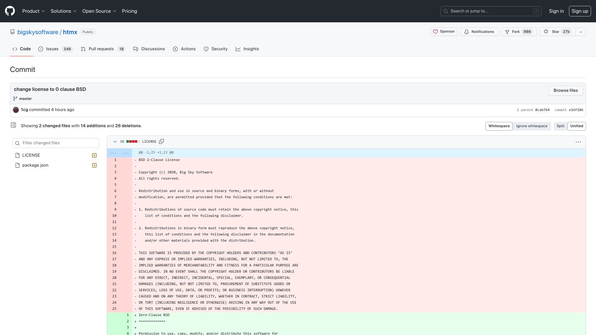
Task: Click the Sponsor button
Action: pyautogui.click(x=444, y=32)
